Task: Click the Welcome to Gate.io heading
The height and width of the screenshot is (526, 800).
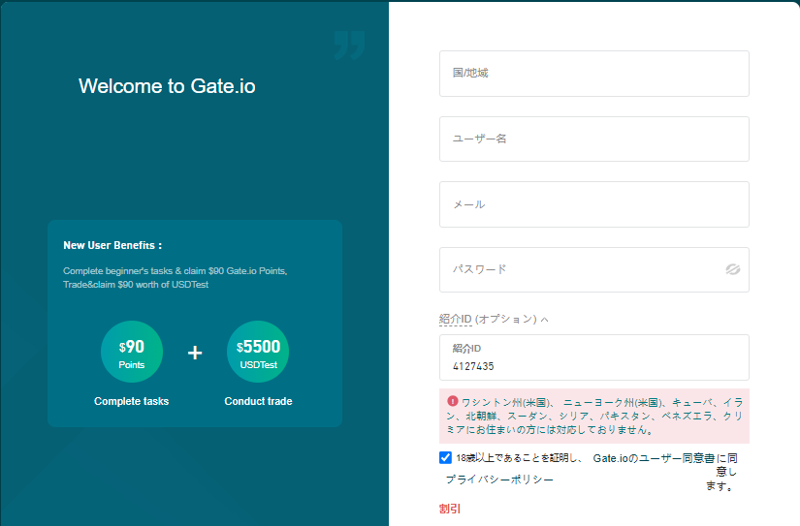Action: pos(167,86)
